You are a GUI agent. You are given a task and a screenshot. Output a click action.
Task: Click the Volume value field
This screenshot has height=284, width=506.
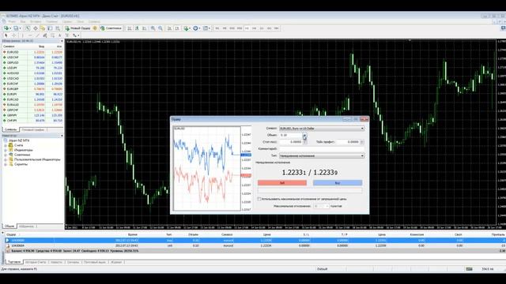click(x=291, y=135)
